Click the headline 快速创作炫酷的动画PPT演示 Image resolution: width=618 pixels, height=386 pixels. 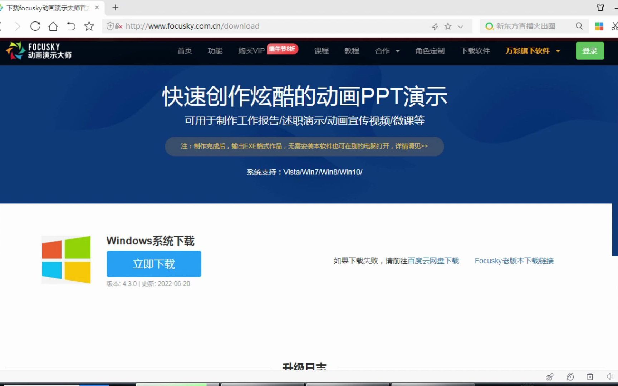click(x=304, y=96)
